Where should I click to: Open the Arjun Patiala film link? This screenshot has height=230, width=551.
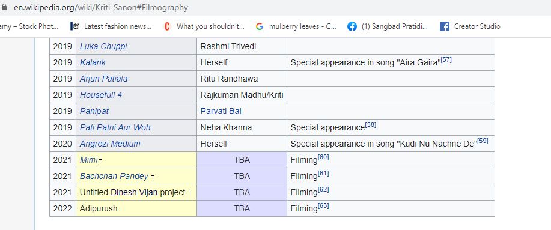103,79
